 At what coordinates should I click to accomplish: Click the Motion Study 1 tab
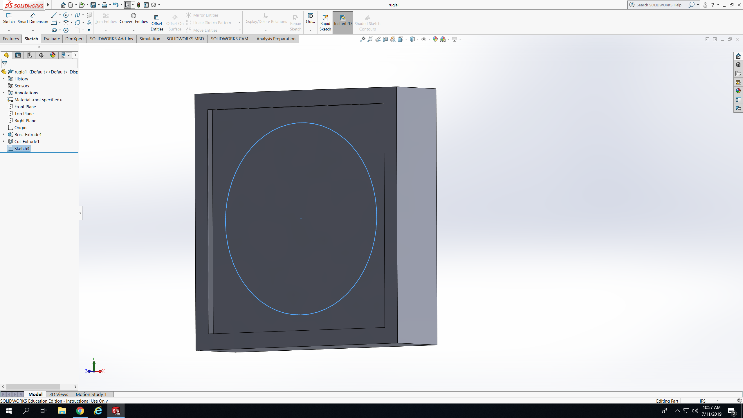click(x=91, y=394)
